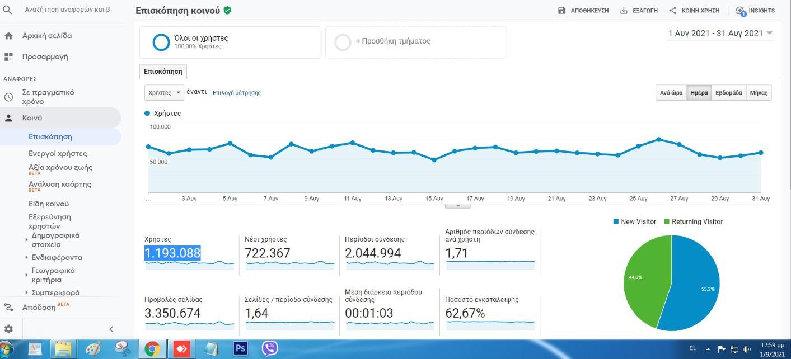Screen dimensions: 791x359
Task: Click Προσθήκη τμήματος add segment button
Action: [x=392, y=41]
